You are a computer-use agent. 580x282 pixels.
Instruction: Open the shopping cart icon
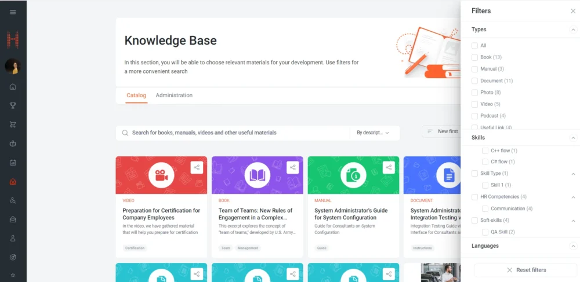13,124
